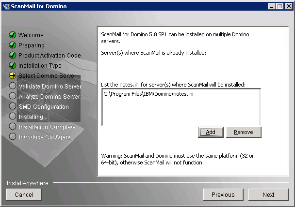Click the empty circle beside Introduce CM Agent

coord(13,136)
